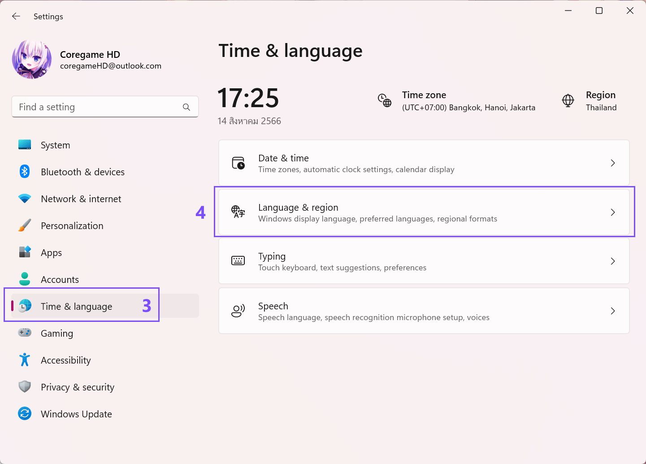Click 'Windows display language, preferred languages' description
Screen dimensions: 646x464
(x=377, y=219)
